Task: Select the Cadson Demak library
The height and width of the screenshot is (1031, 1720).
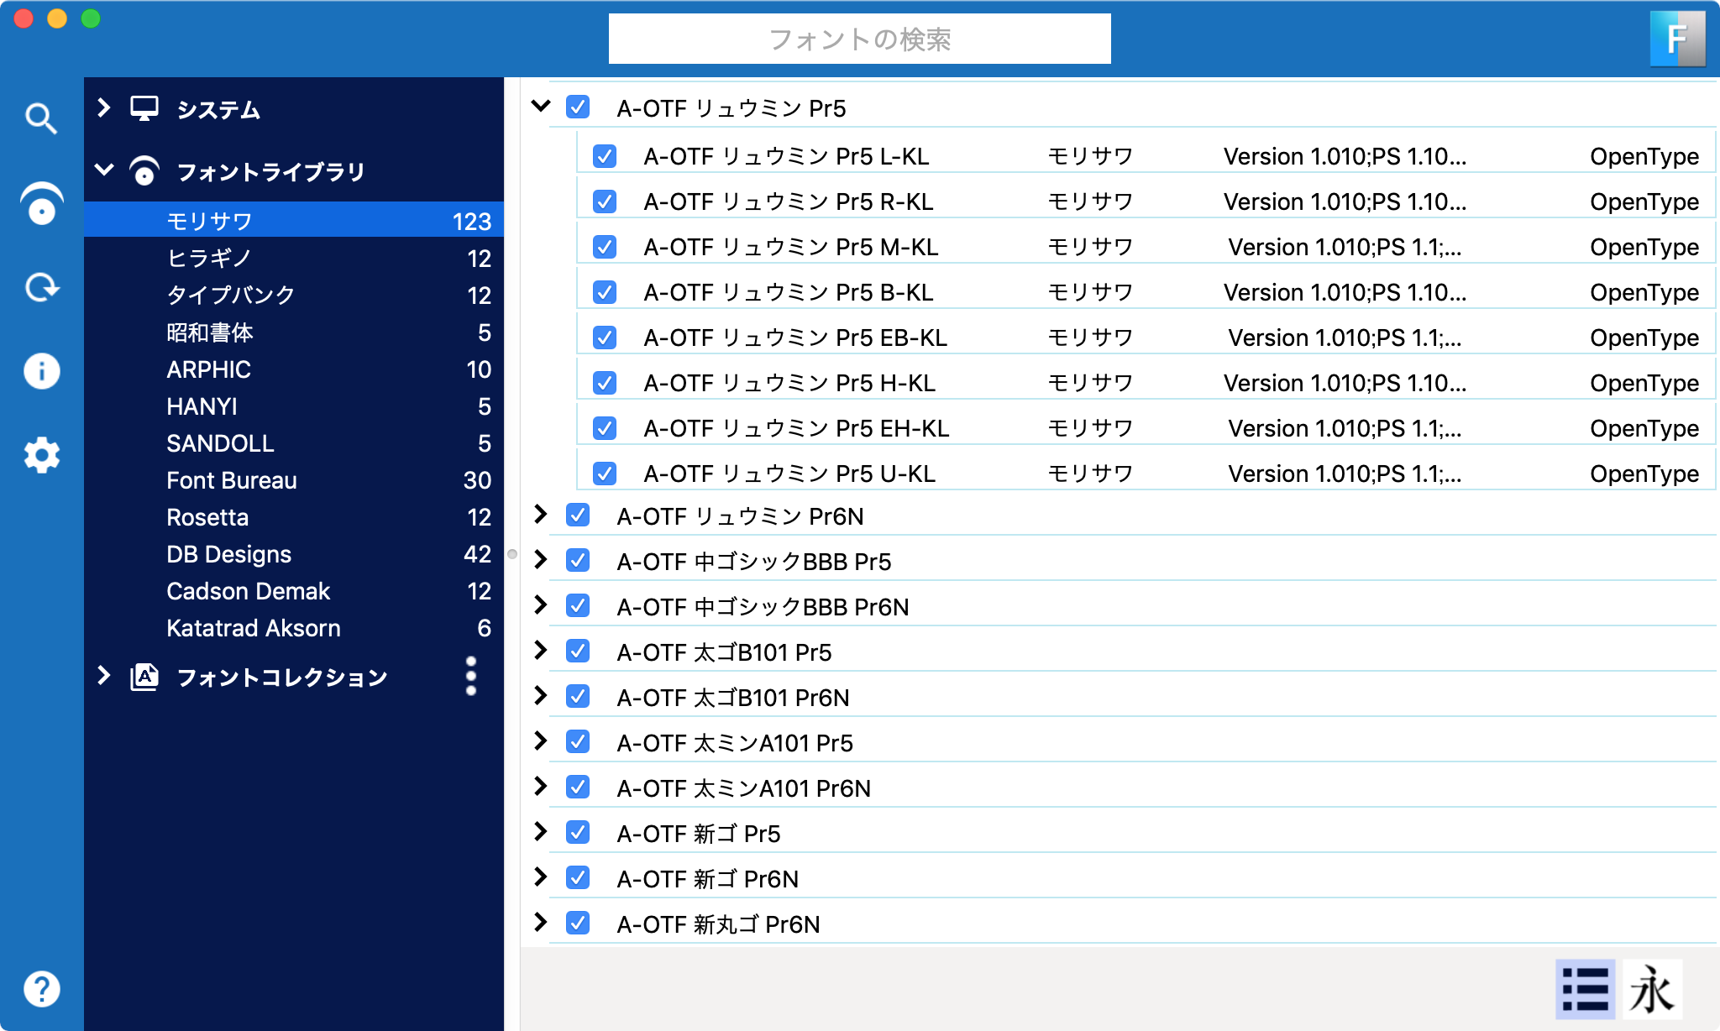Action: click(x=294, y=591)
